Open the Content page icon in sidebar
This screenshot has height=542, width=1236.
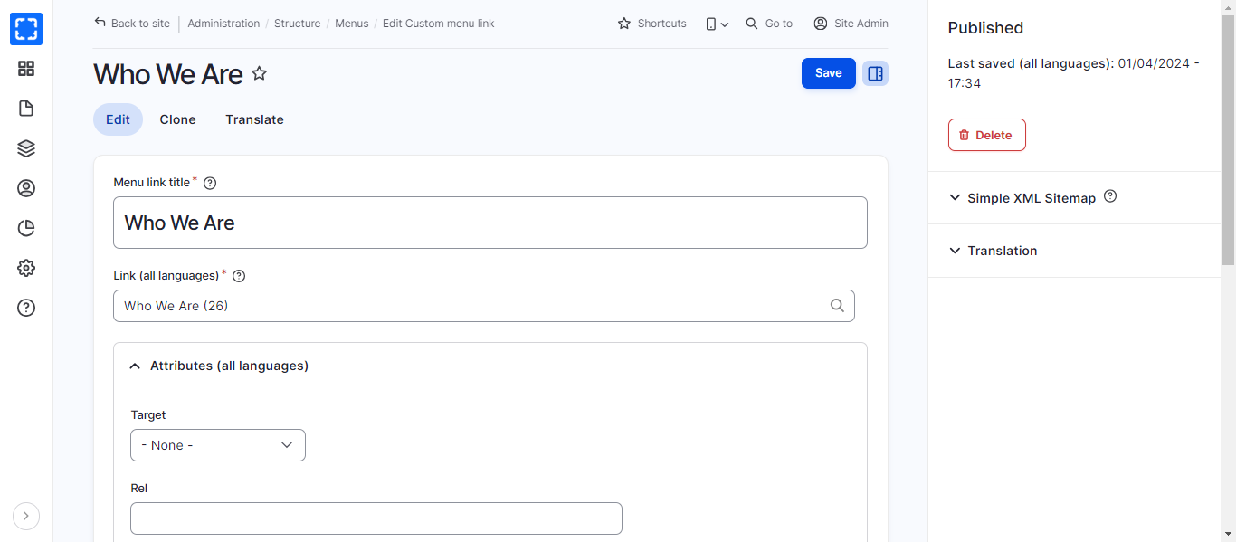pos(26,109)
